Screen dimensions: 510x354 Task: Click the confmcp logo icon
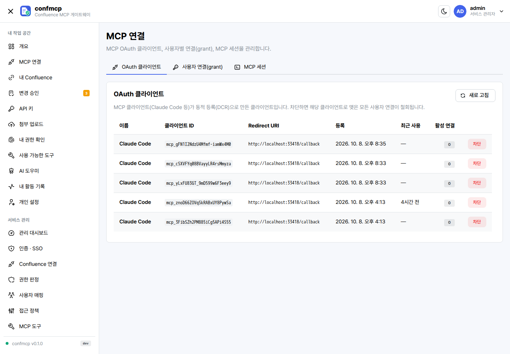tap(25, 11)
